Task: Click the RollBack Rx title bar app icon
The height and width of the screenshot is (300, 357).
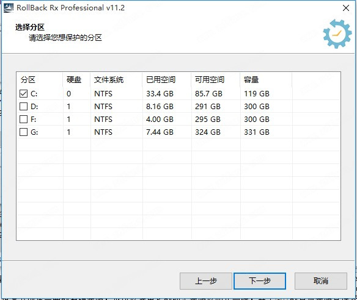Action: (9, 8)
